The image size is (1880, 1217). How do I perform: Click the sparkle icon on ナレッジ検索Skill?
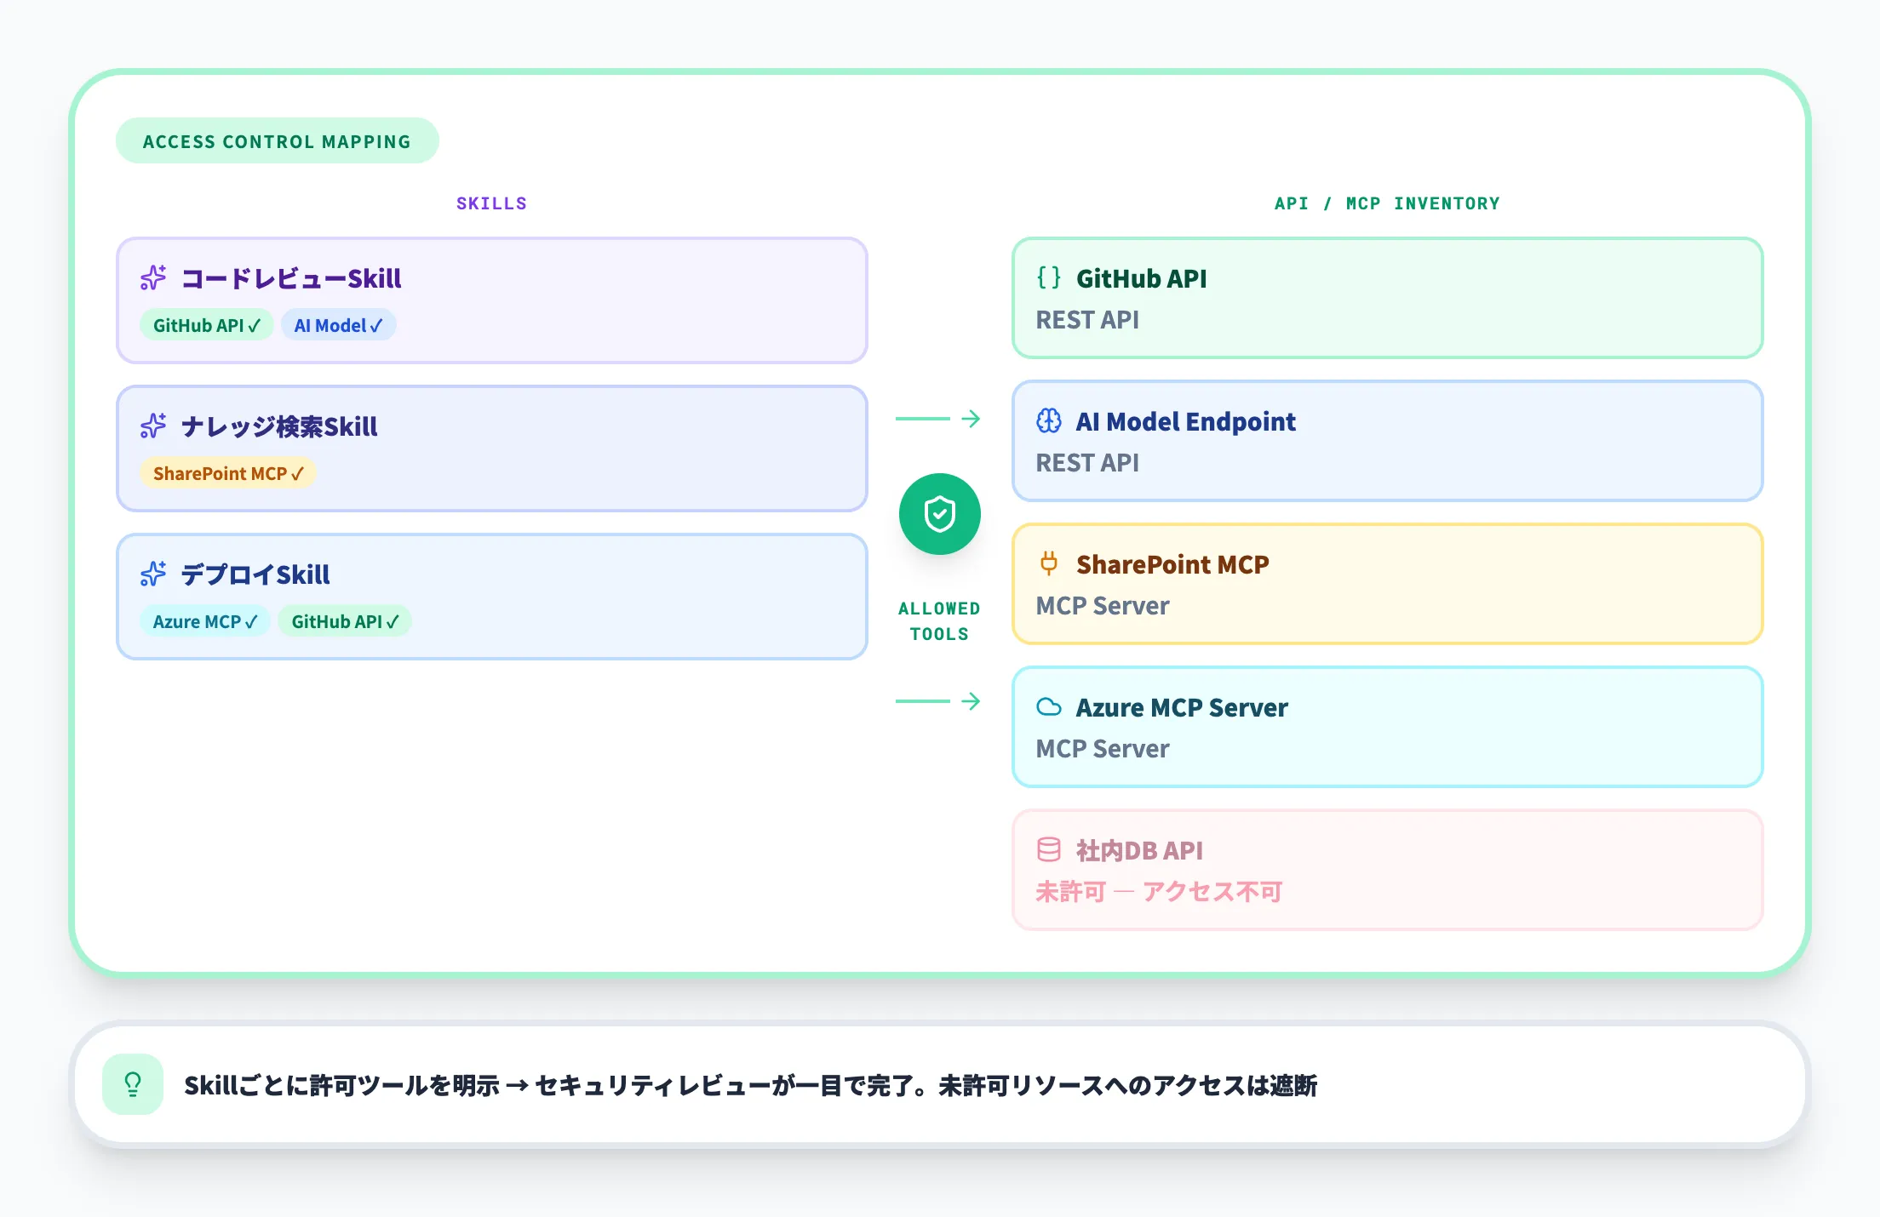(153, 426)
